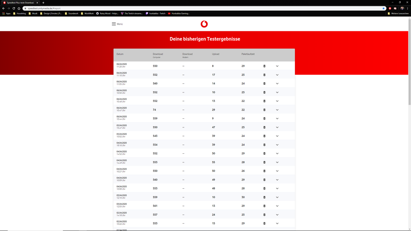
Task: Expand details for 06.04.2020 11:20 Uhr
Action: coord(277,66)
